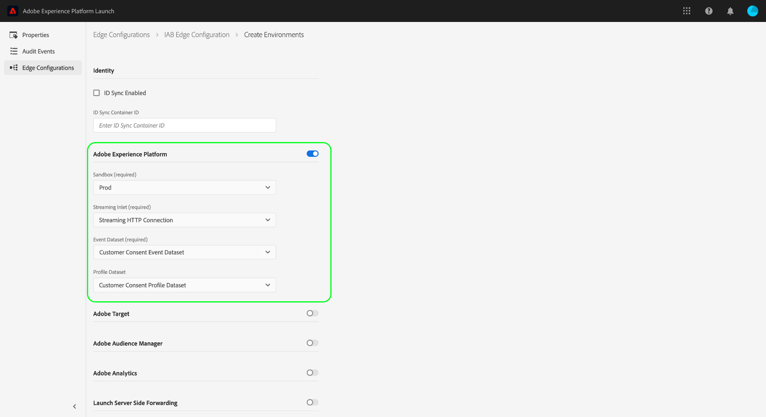This screenshot has width=766, height=417.
Task: Open the notifications bell
Action: point(730,11)
